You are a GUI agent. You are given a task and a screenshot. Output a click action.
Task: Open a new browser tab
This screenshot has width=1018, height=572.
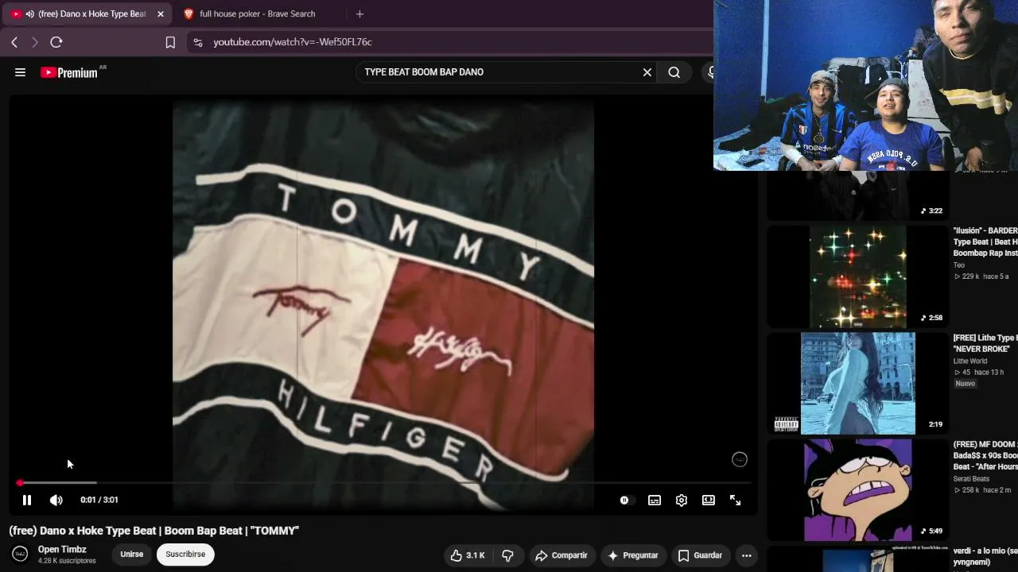pos(359,14)
